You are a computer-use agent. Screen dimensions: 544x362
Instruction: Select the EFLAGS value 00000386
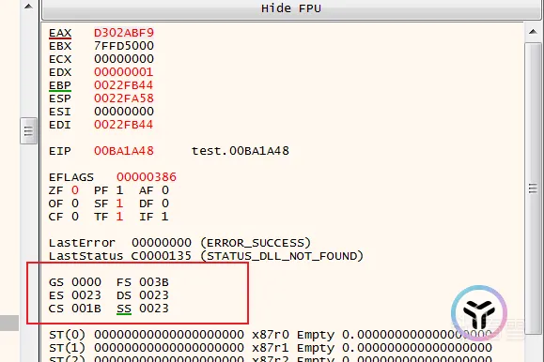click(x=147, y=177)
